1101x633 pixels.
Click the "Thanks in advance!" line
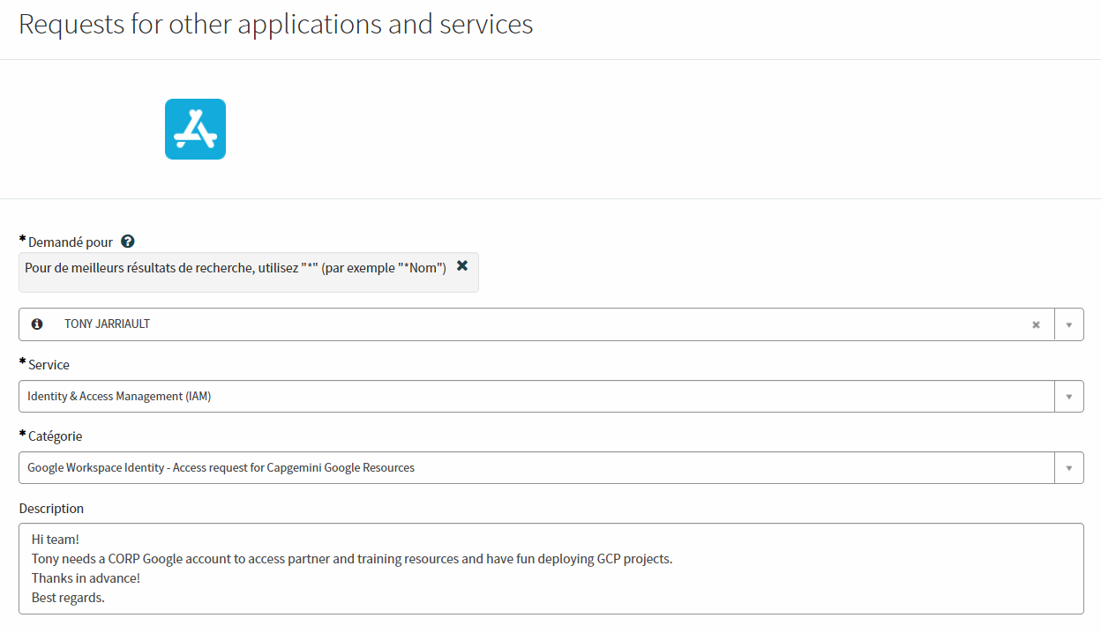pyautogui.click(x=86, y=578)
